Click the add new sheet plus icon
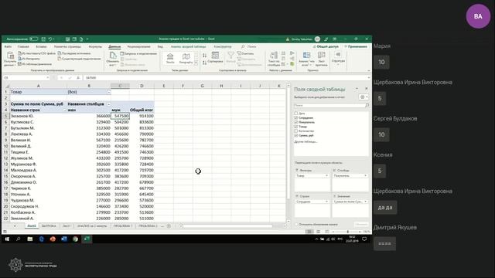This screenshot has width=495, height=278. [169, 225]
